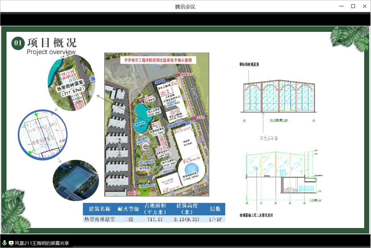The image size is (371, 248).
Task: Click the 717.57 area value in table
Action: 155,219
